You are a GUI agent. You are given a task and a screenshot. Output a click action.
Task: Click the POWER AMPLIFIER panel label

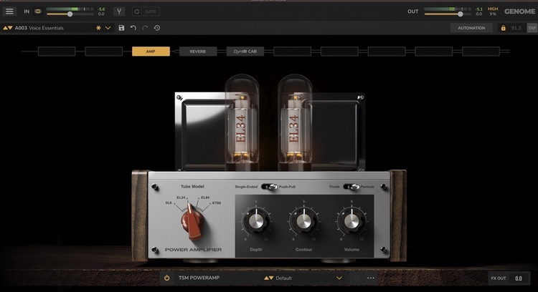[x=193, y=250]
